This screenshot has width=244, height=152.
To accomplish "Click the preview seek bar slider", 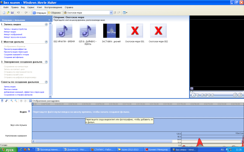I will [192, 92].
